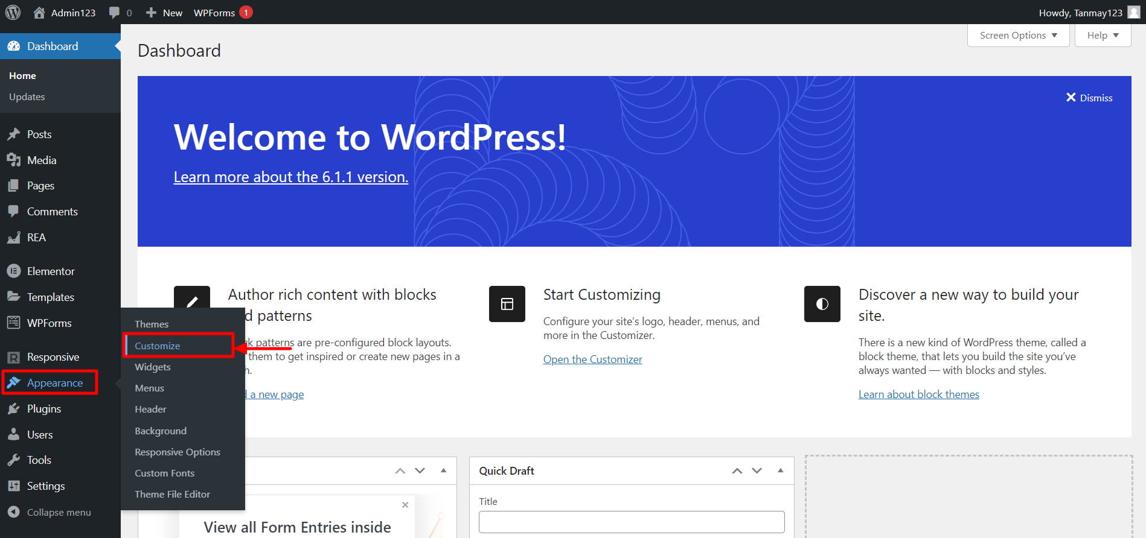
Task: Click the Media icon in sidebar
Action: point(14,160)
